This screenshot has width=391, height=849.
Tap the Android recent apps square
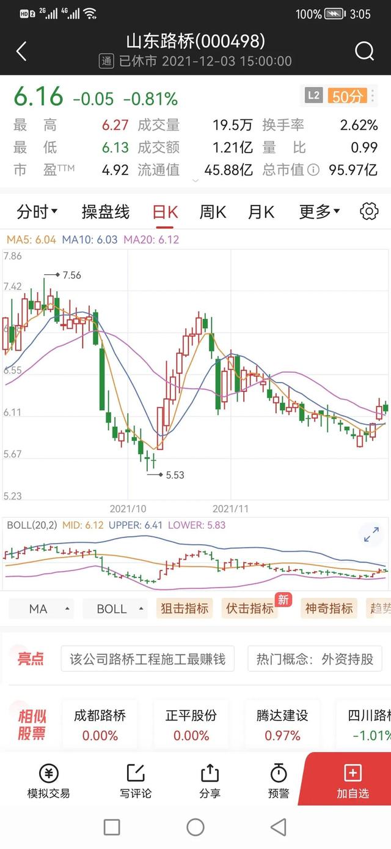point(112,828)
